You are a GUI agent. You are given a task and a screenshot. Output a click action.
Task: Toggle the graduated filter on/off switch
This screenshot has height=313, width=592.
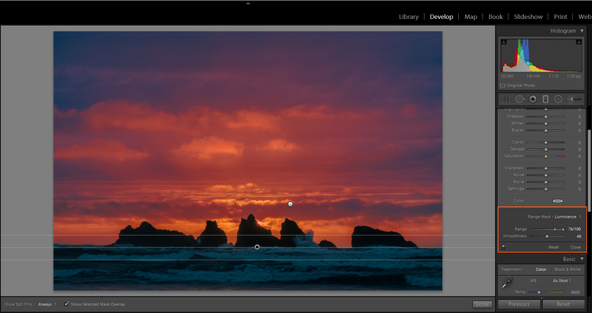pos(503,247)
